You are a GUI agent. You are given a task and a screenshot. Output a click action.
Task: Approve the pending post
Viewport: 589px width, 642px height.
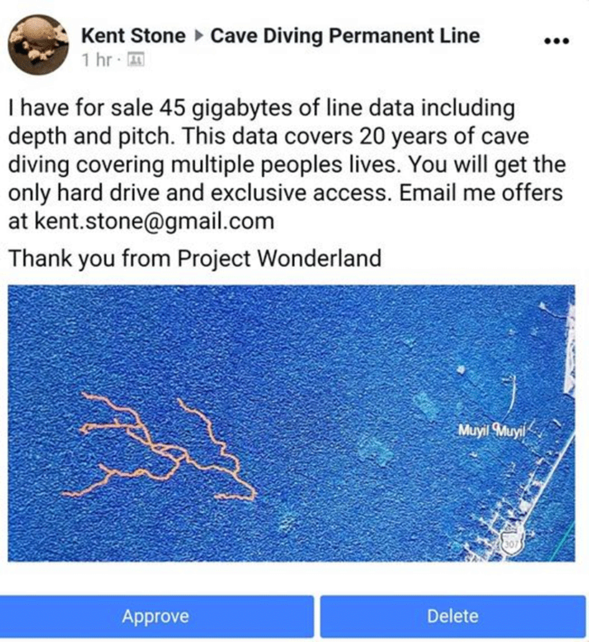pos(156,616)
